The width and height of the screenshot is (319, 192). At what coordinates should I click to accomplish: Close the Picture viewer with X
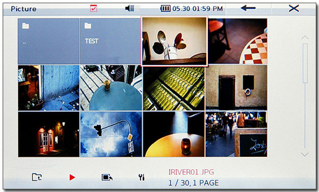[294, 9]
